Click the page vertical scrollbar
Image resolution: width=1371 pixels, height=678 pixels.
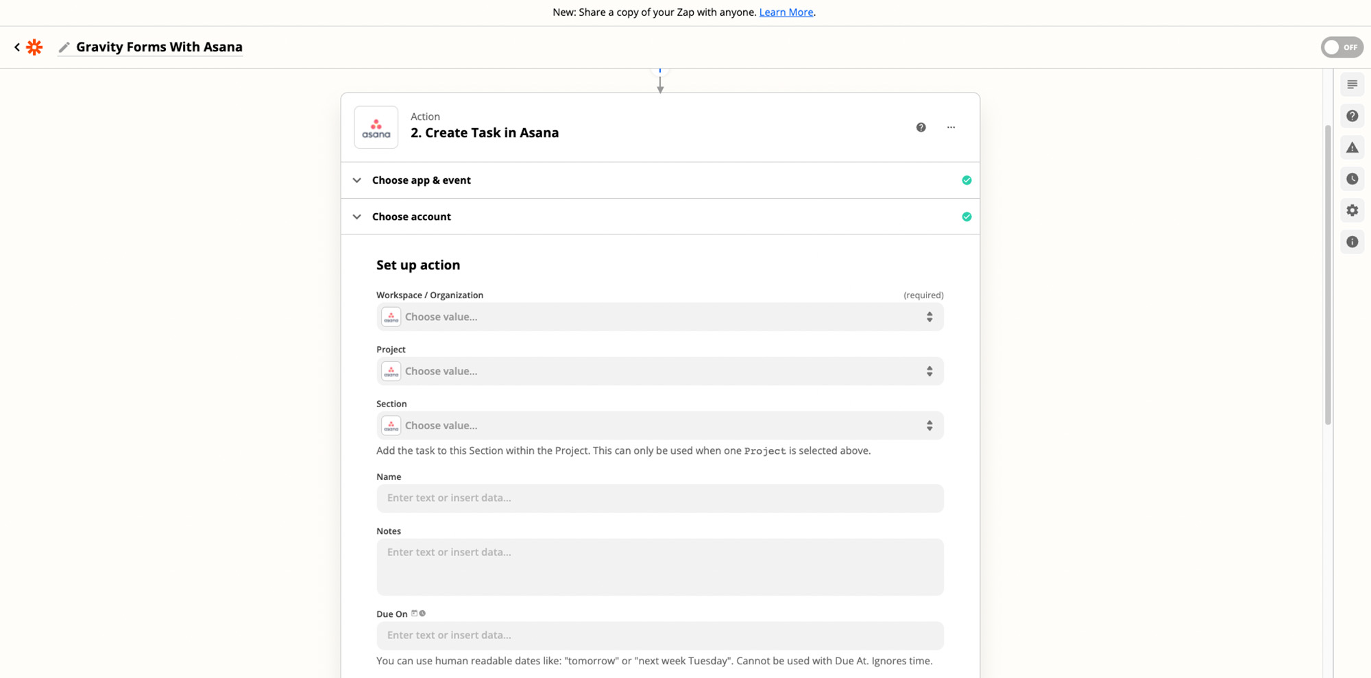[x=1328, y=274]
